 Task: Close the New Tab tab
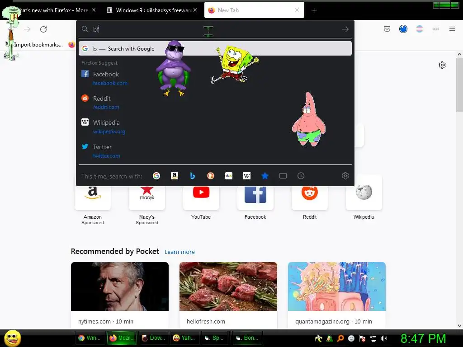point(297,10)
